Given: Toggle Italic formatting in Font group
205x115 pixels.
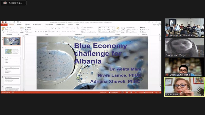Looking at the screenshot, I should click(38, 31).
